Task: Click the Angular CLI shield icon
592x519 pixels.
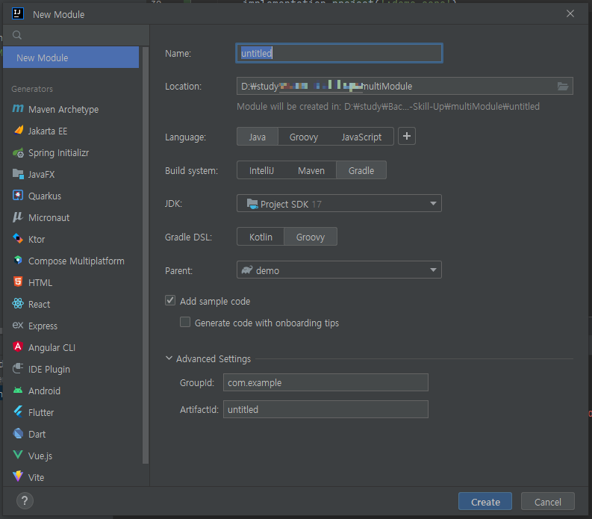Action: [18, 346]
